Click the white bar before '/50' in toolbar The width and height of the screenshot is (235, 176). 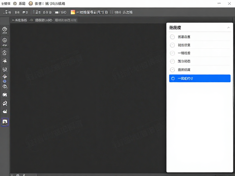[56, 12]
